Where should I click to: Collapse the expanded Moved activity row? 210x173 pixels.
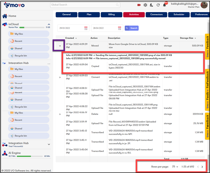click(60, 46)
